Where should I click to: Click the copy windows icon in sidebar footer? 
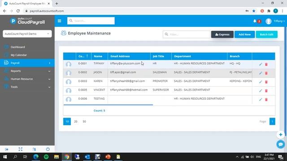(x=34, y=149)
